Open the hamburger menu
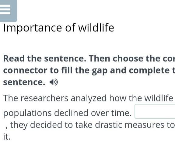Screen dimensions: 175x149 pos(8,10)
